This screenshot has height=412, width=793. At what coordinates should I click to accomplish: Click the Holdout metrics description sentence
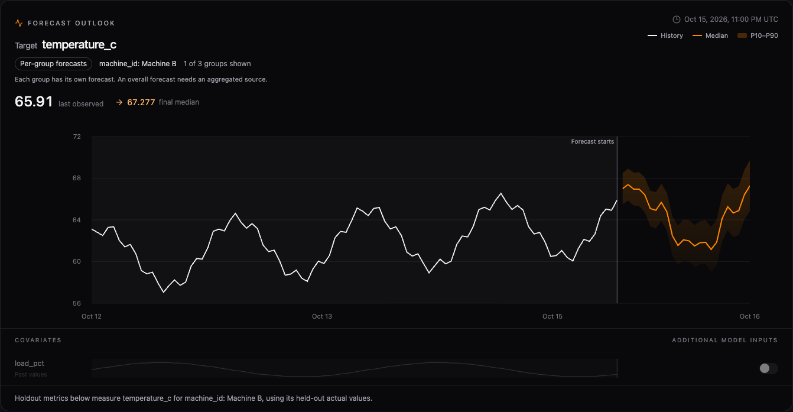point(193,398)
